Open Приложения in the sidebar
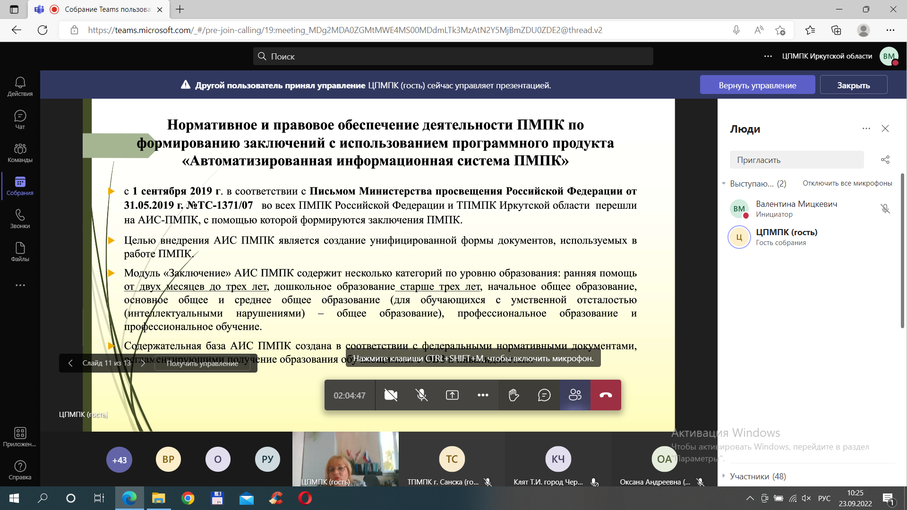This screenshot has width=907, height=510. point(20,437)
